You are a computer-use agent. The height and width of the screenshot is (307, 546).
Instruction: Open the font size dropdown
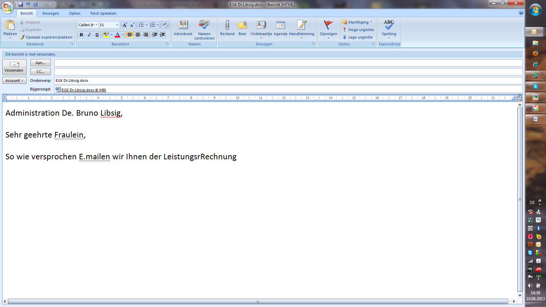tap(116, 25)
